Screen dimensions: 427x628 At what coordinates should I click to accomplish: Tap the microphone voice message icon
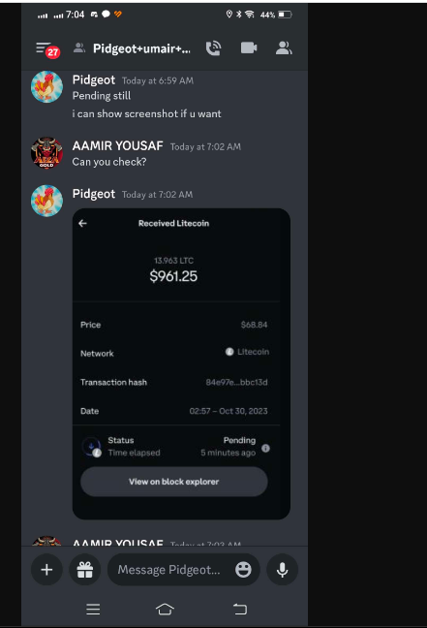click(282, 570)
